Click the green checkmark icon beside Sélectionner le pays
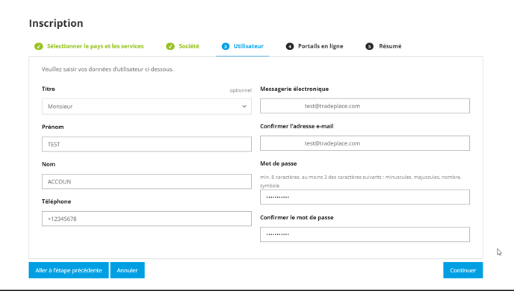Viewport: 514px width, 291px height. coord(39,46)
